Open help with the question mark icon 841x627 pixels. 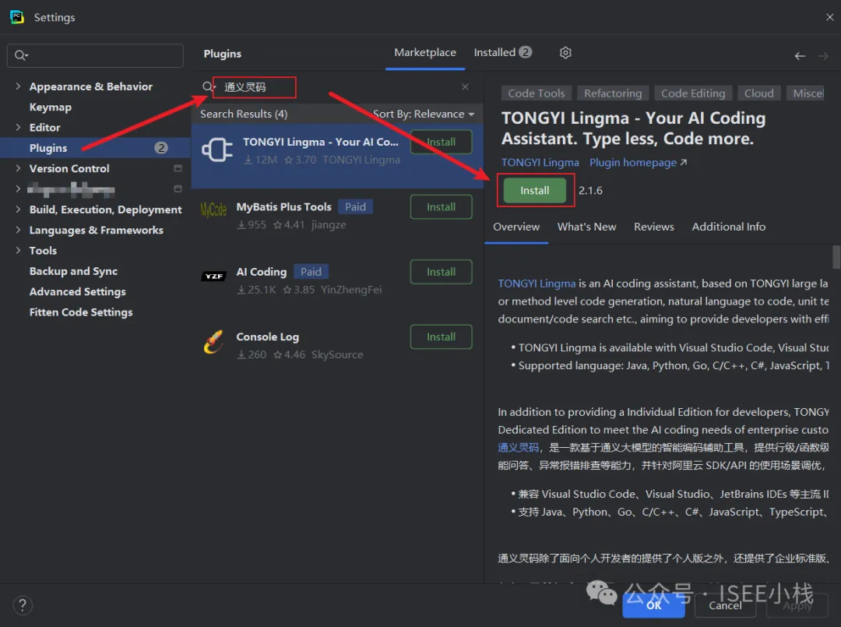pyautogui.click(x=23, y=605)
